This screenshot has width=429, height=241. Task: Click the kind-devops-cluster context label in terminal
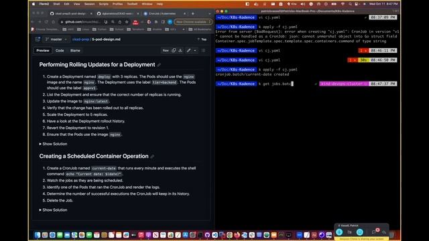(x=344, y=84)
